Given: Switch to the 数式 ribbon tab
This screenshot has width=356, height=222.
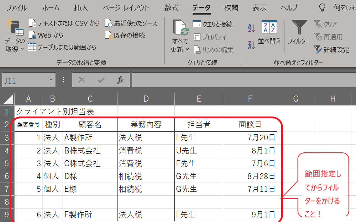Looking at the screenshot, I should [x=172, y=7].
